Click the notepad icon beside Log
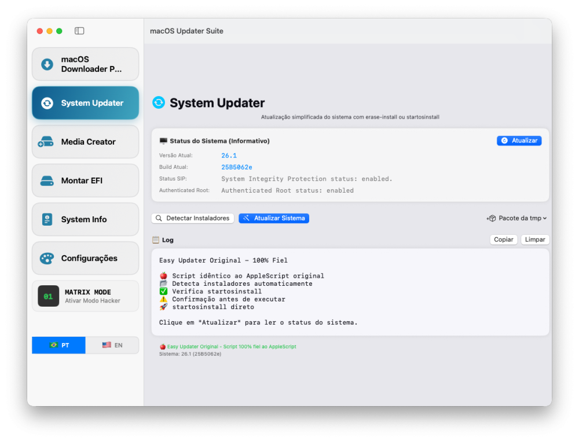579x442 pixels. (156, 240)
